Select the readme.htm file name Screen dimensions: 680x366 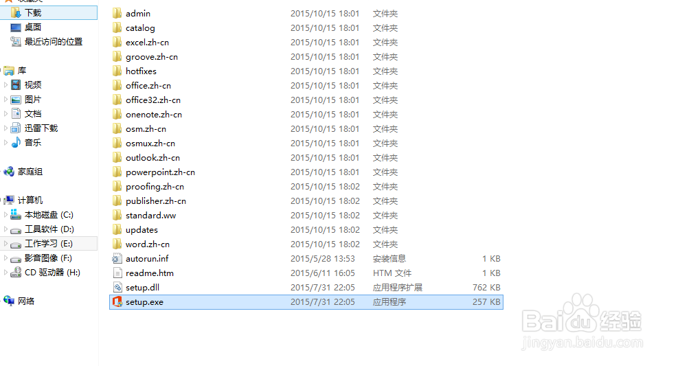[x=150, y=273]
